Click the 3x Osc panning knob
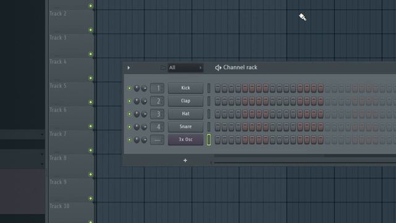Screen dimensions: 396x223 (x=137, y=139)
